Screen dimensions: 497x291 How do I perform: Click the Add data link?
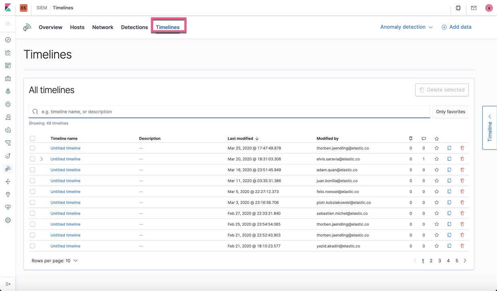(x=456, y=27)
